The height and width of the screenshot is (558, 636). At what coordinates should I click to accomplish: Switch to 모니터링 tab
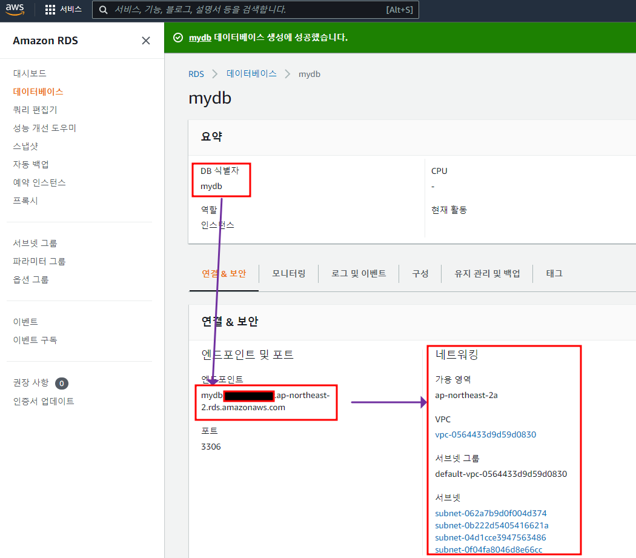coord(289,274)
